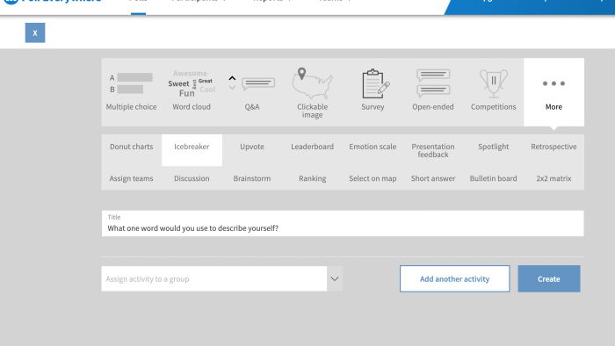The image size is (615, 346).
Task: Select the Clickable image map icon
Action: pos(312,83)
